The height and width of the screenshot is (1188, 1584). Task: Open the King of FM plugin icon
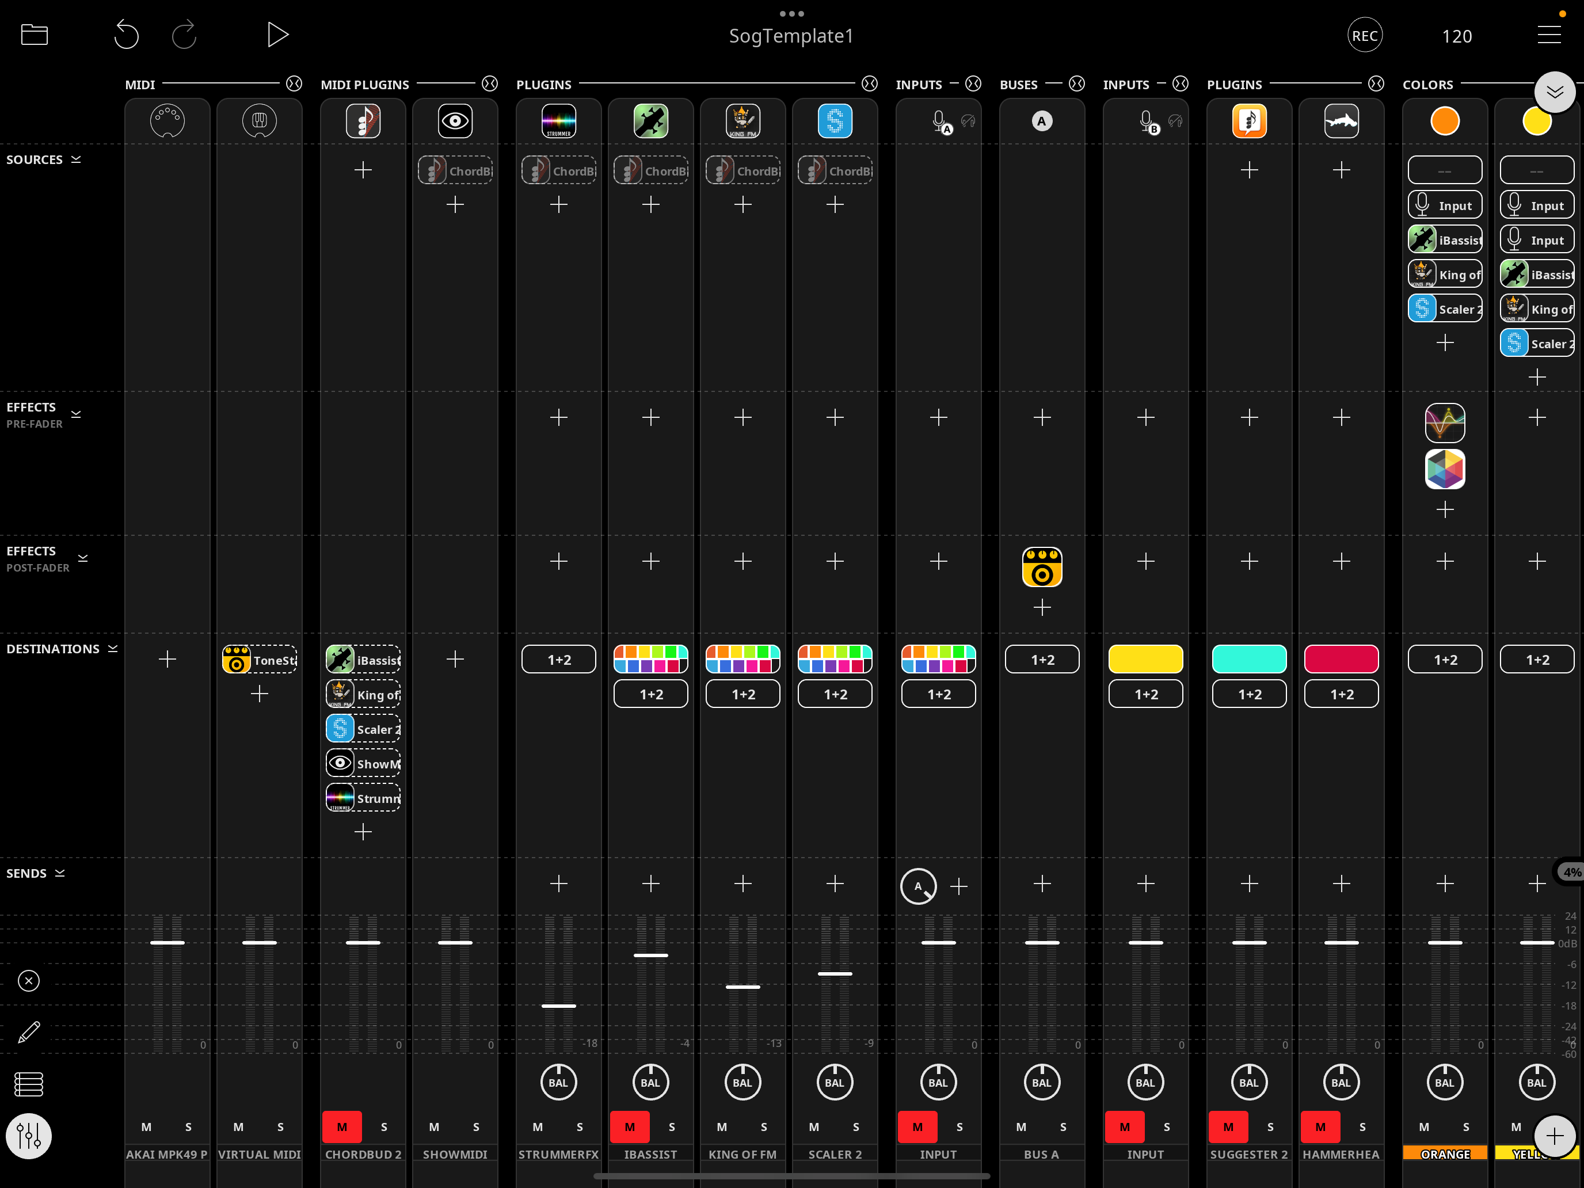[742, 121]
